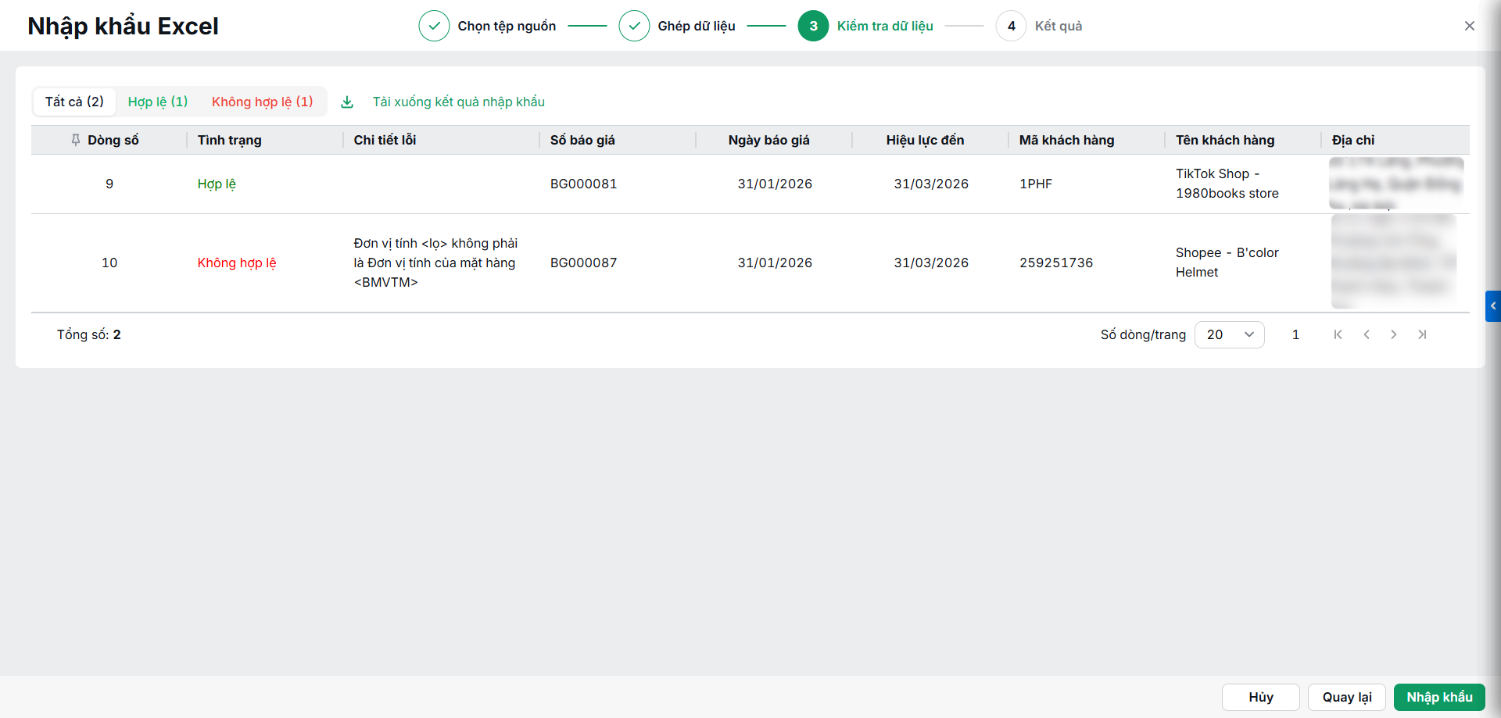Viewport: 1501px width, 718px height.
Task: Go to the last page of results
Action: 1422,334
